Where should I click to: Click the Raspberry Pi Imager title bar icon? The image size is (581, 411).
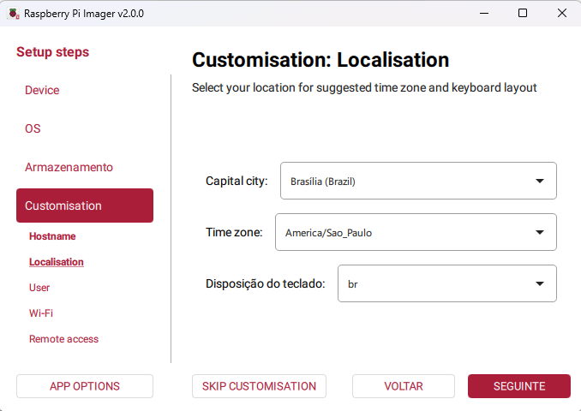pyautogui.click(x=13, y=14)
